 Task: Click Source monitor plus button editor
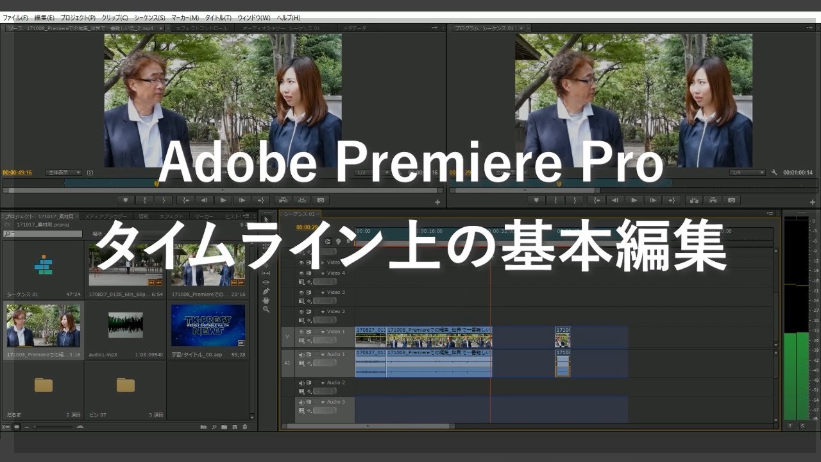[x=437, y=202]
